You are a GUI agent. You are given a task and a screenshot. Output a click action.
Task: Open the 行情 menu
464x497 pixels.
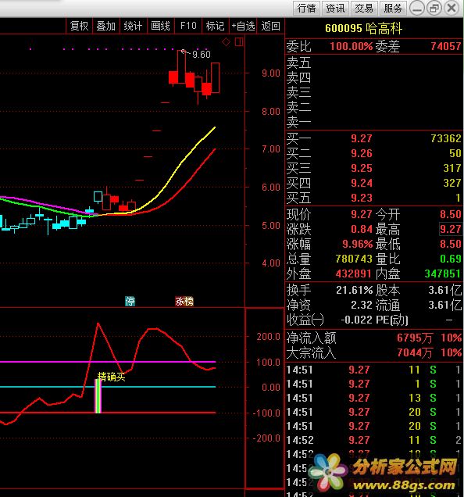click(306, 8)
